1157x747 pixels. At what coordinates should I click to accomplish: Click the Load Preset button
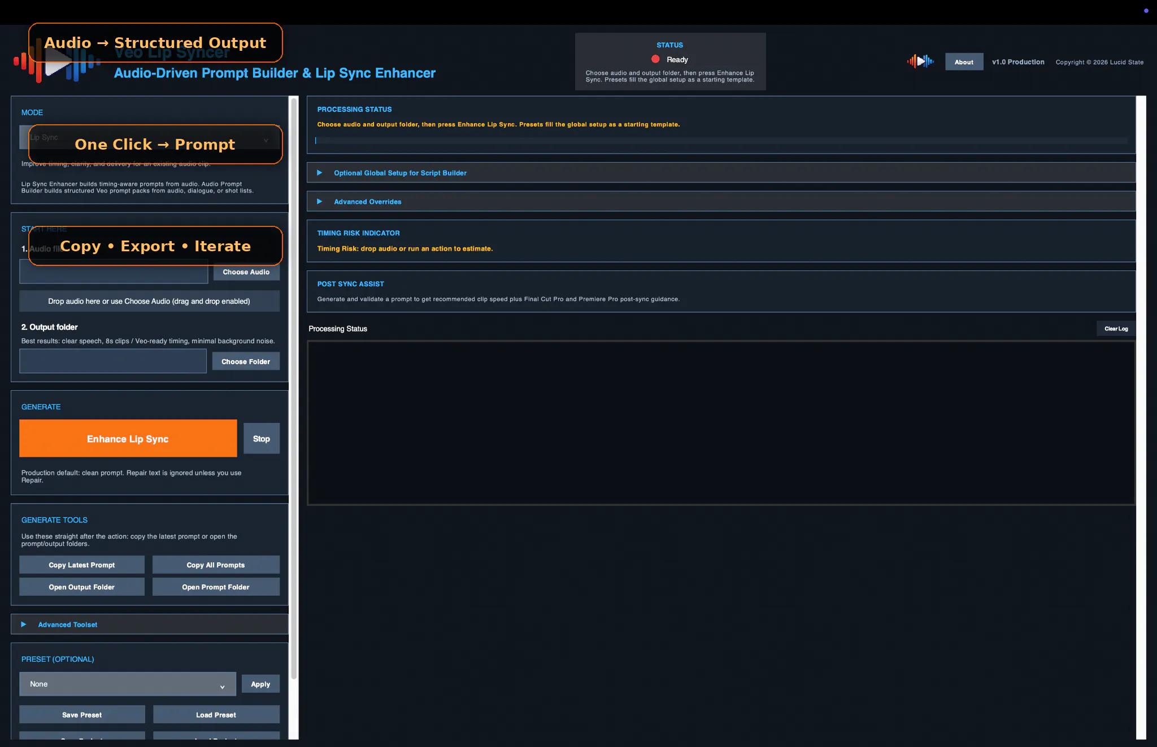pos(216,714)
